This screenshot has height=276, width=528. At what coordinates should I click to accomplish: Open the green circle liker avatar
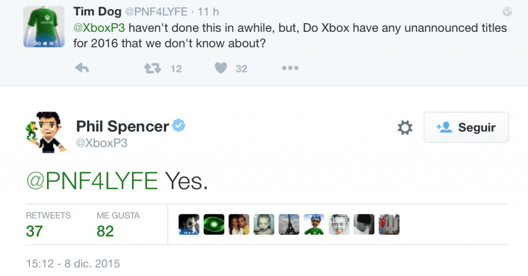point(214,225)
